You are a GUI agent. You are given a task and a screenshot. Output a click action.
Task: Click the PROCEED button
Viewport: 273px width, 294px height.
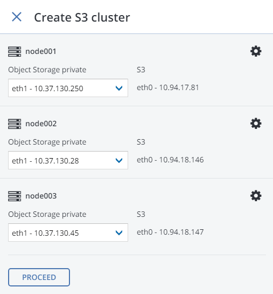point(39,277)
